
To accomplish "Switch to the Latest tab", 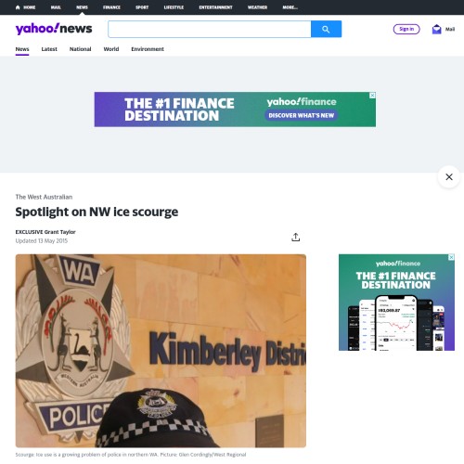I will [x=49, y=49].
